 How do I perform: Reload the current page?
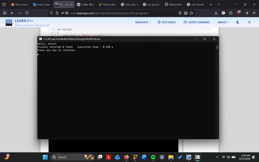click(27, 13)
